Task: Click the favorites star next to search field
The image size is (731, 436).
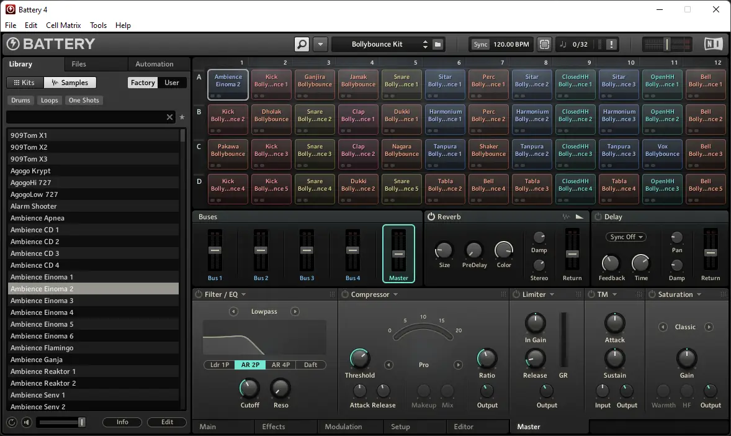Action: click(x=182, y=117)
